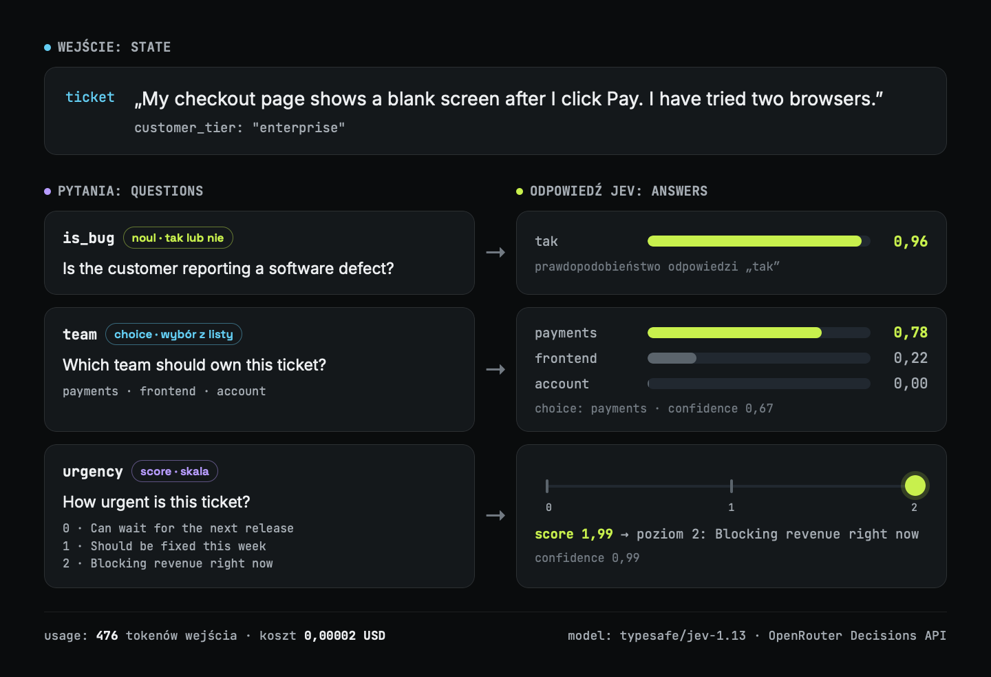Click the 'PYTANIA: QUESTIONS' section heading
This screenshot has height=677, width=991.
click(x=130, y=191)
